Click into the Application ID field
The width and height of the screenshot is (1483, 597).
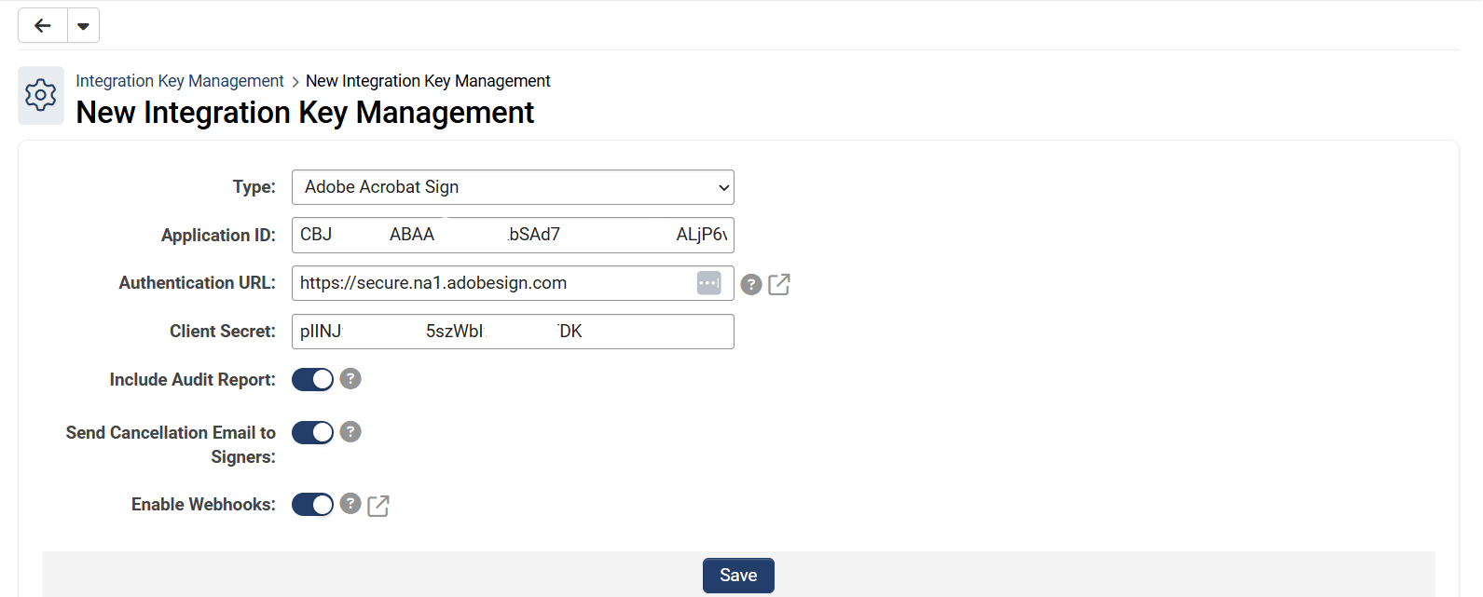click(513, 235)
